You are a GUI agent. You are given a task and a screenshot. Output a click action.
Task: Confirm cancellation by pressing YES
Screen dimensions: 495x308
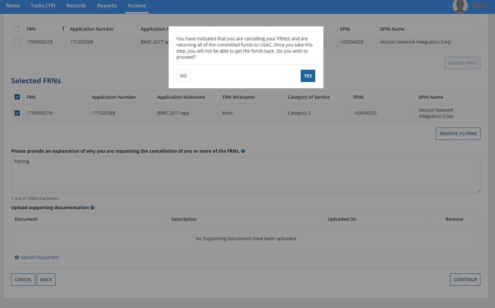[x=307, y=76]
